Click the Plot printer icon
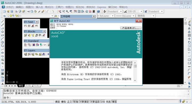This screenshot has height=104, width=192. (x=16, y=11)
